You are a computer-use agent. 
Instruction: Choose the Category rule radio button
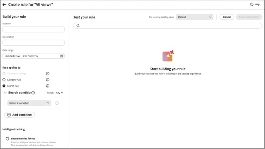[x=4, y=80]
